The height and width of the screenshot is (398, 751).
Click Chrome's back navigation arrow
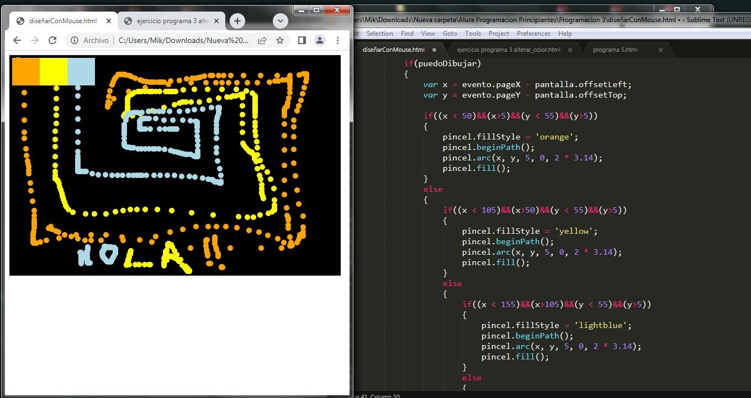[x=17, y=40]
